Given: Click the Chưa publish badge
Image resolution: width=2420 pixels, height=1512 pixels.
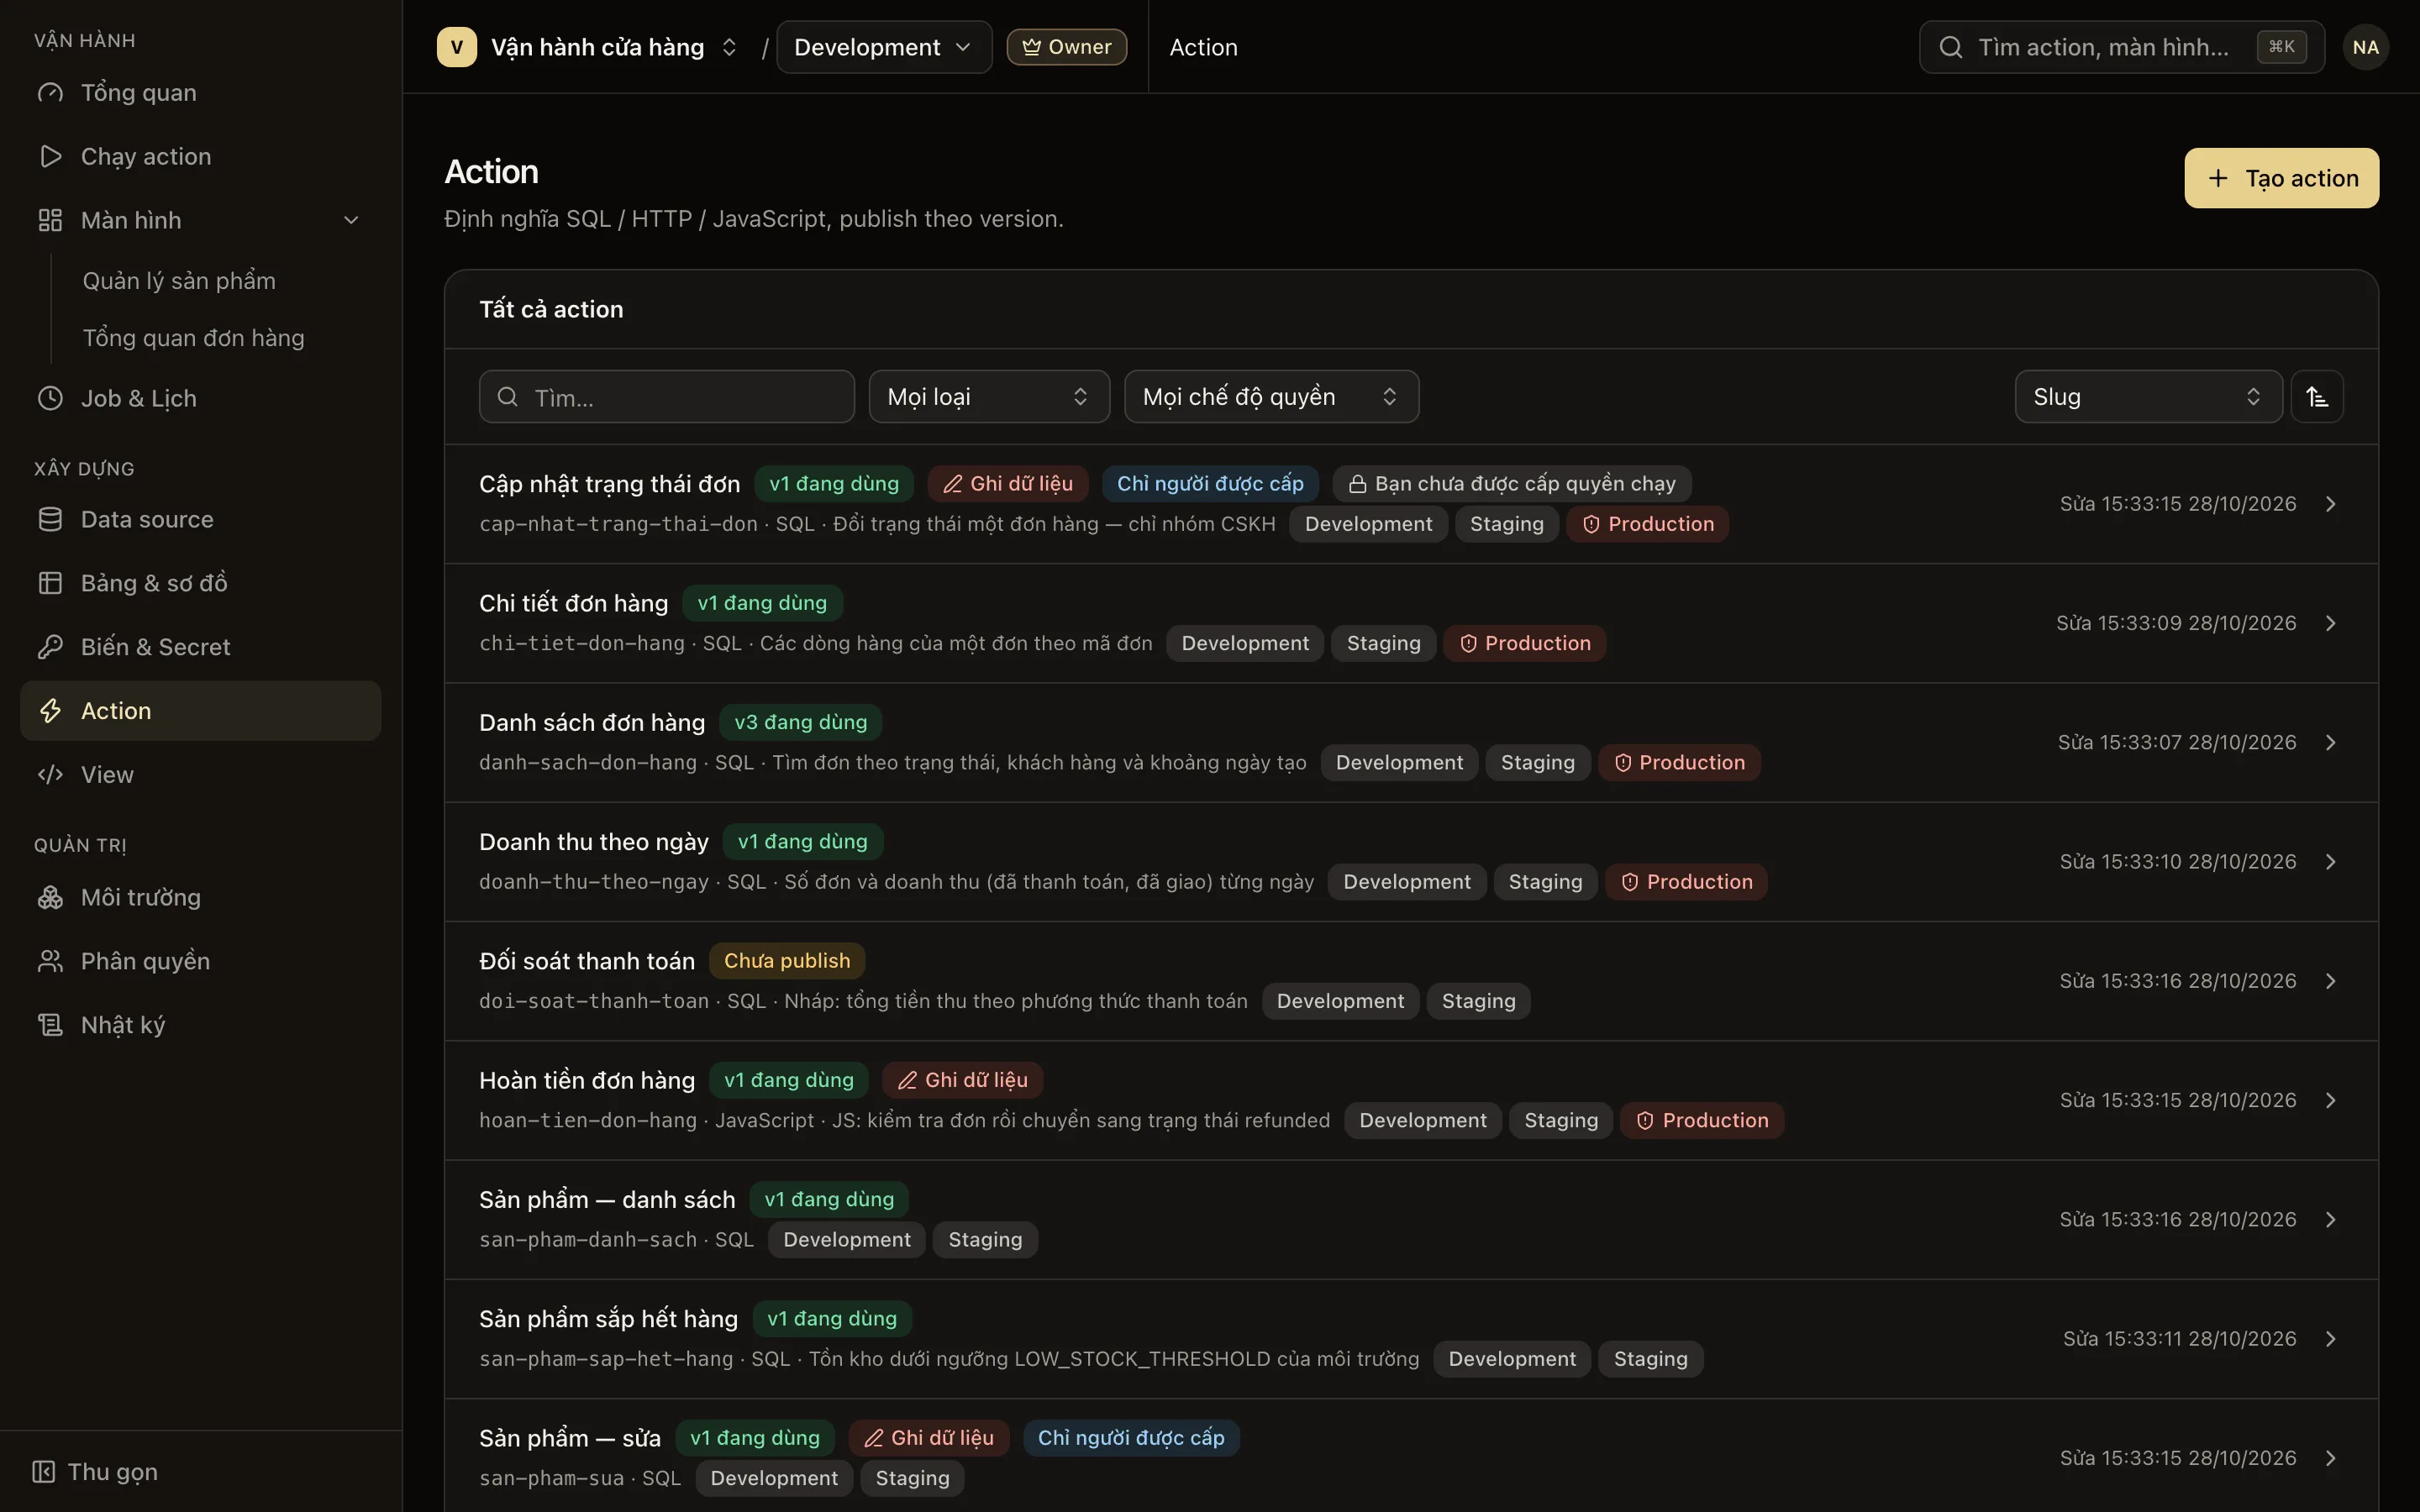Looking at the screenshot, I should 787,961.
